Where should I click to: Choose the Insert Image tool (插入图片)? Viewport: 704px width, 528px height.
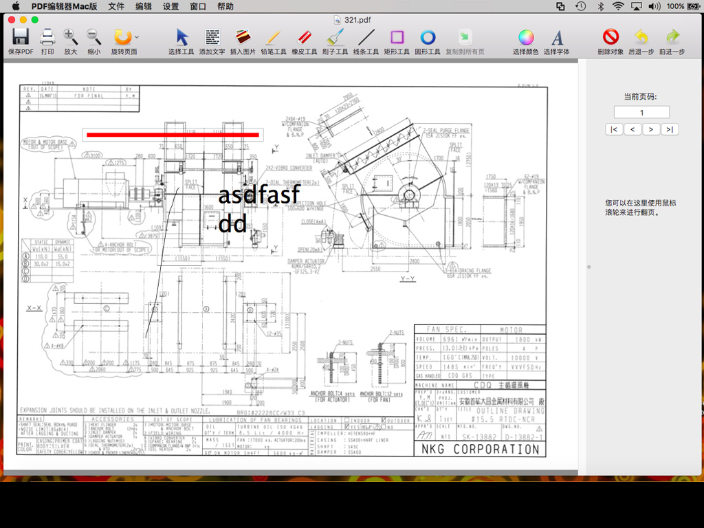[242, 37]
